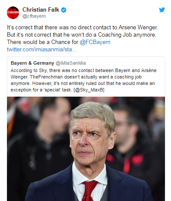Screen dimensions: 171x201
Task: Click the 'anymore. However' quoted line
Action: [83, 83]
